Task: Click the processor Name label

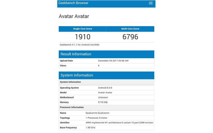Action: (x=63, y=113)
